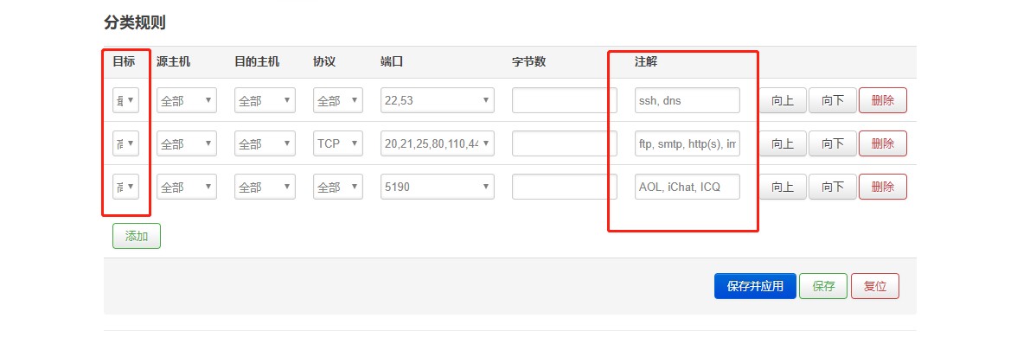The image size is (1017, 337).
Task: Open destination host dropdown in ftp, smtp row
Action: coord(265,143)
